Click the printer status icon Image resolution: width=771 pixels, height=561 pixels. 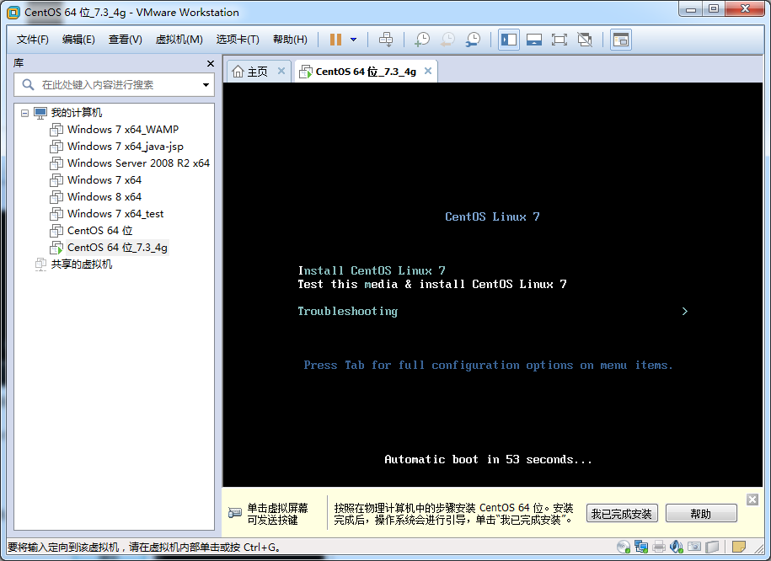[x=659, y=546]
